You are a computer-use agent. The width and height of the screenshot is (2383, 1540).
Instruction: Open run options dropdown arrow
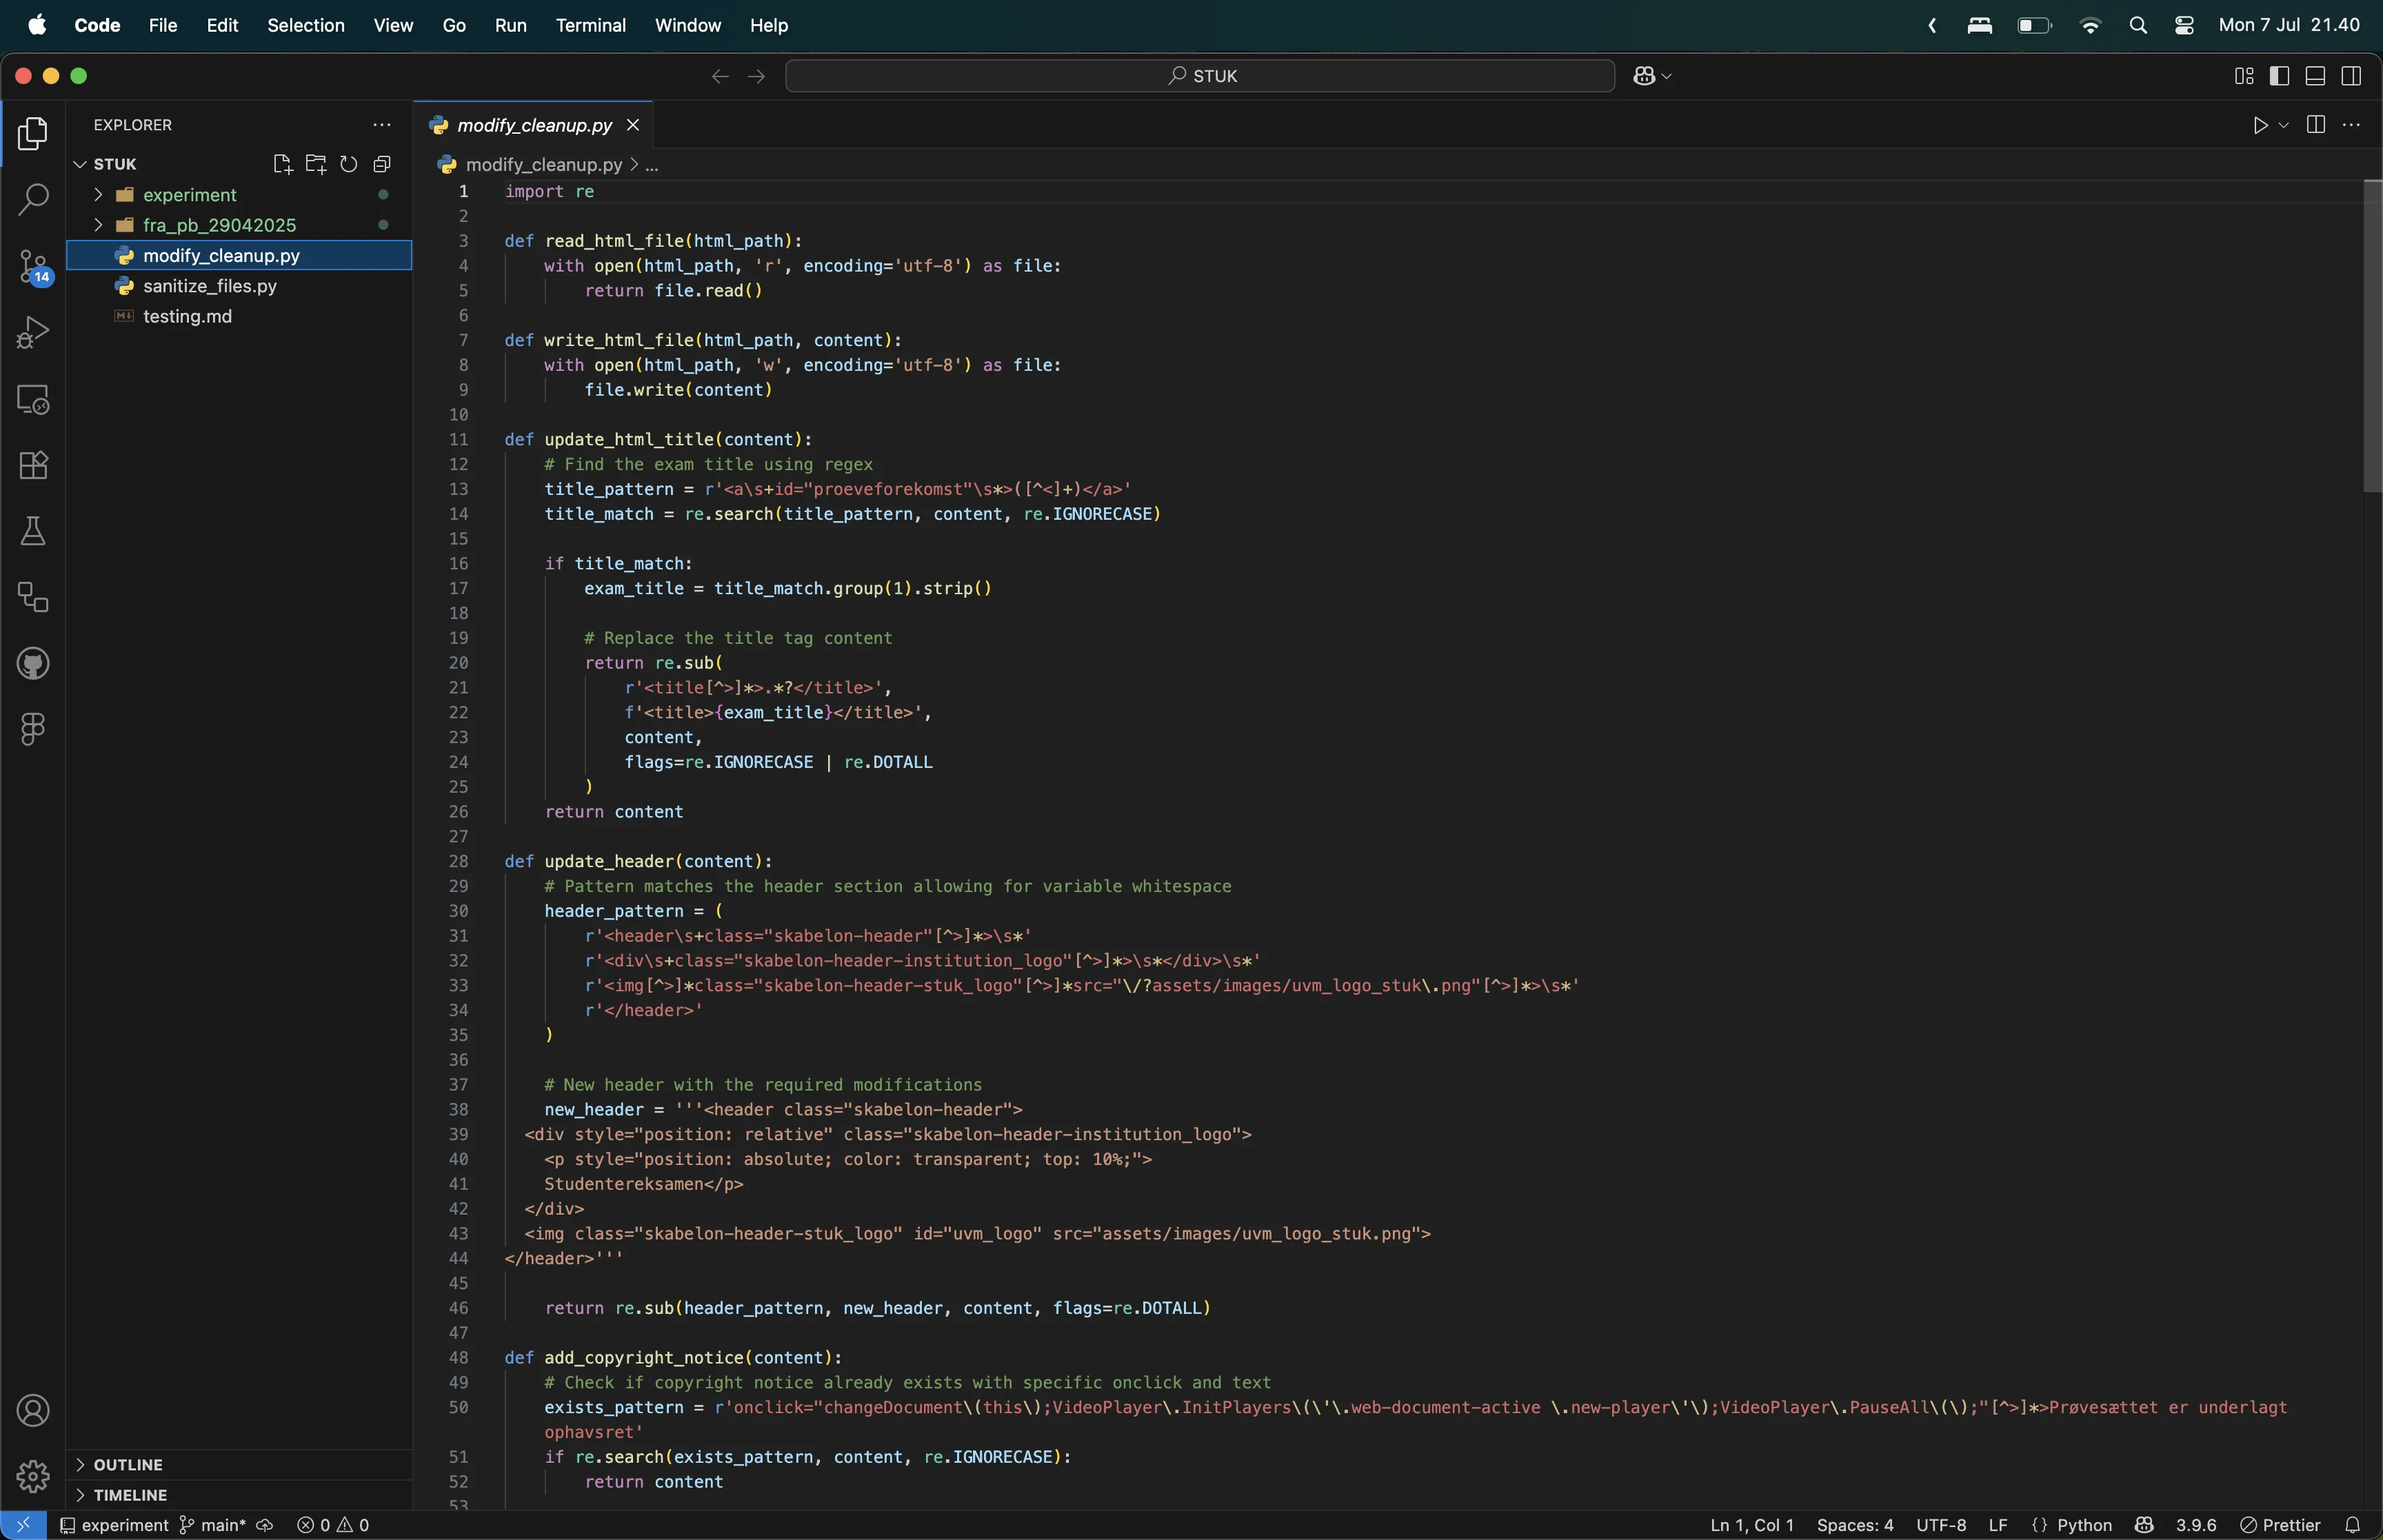coord(2283,125)
